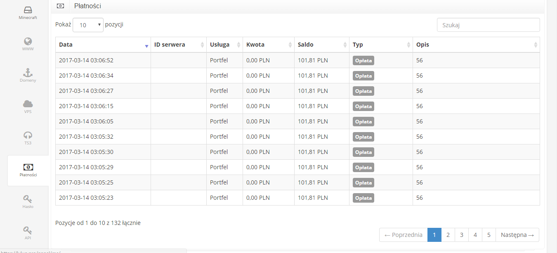Open the Hasło key icon
The width and height of the screenshot is (557, 253).
pos(28,199)
